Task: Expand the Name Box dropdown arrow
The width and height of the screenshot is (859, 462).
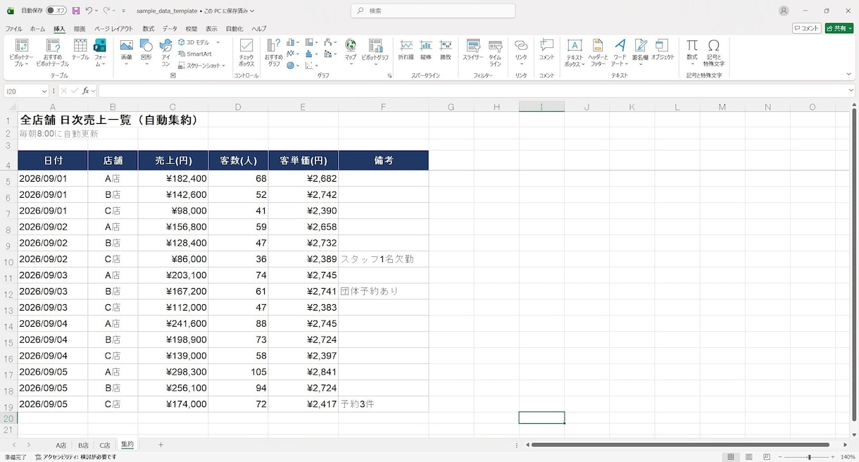Action: click(x=44, y=91)
